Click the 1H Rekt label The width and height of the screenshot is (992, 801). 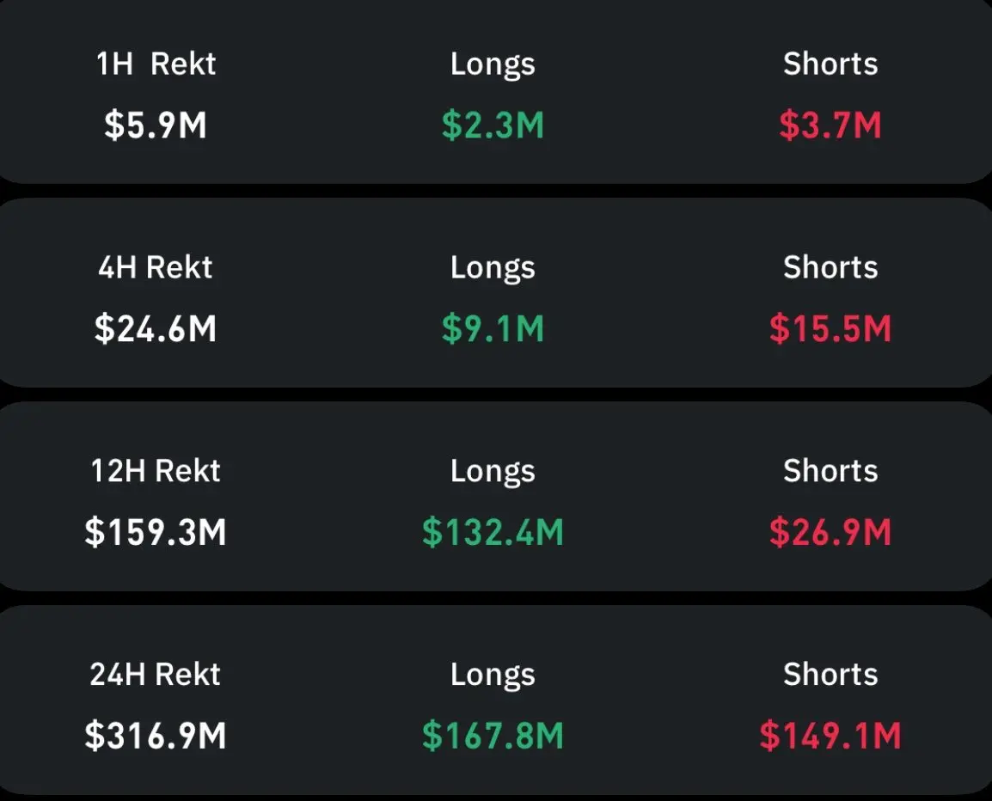tap(156, 64)
